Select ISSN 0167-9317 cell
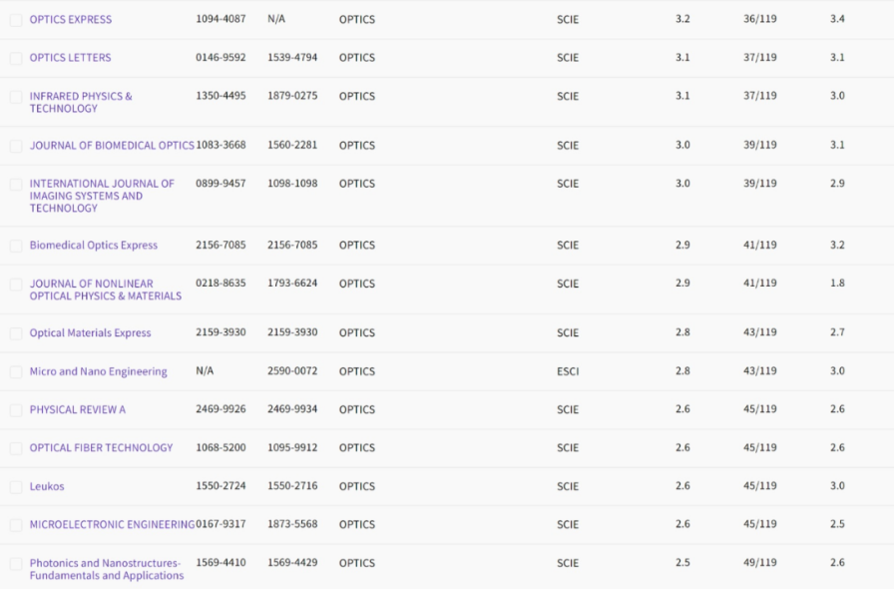 221,524
